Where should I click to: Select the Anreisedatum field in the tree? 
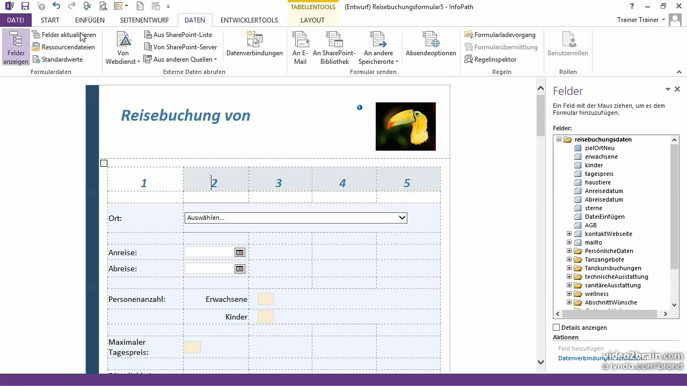point(604,191)
